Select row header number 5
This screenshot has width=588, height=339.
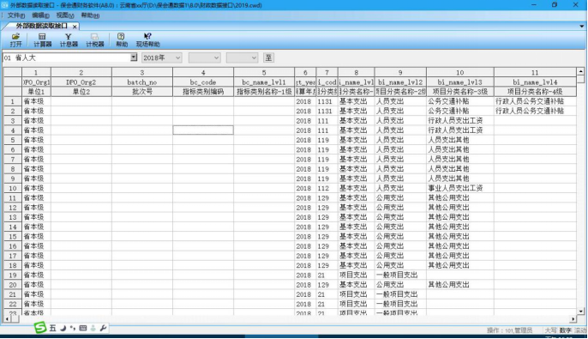click(13, 140)
